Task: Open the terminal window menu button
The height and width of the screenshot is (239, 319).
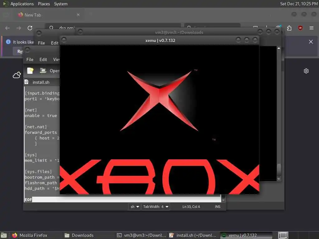Action: (80, 31)
